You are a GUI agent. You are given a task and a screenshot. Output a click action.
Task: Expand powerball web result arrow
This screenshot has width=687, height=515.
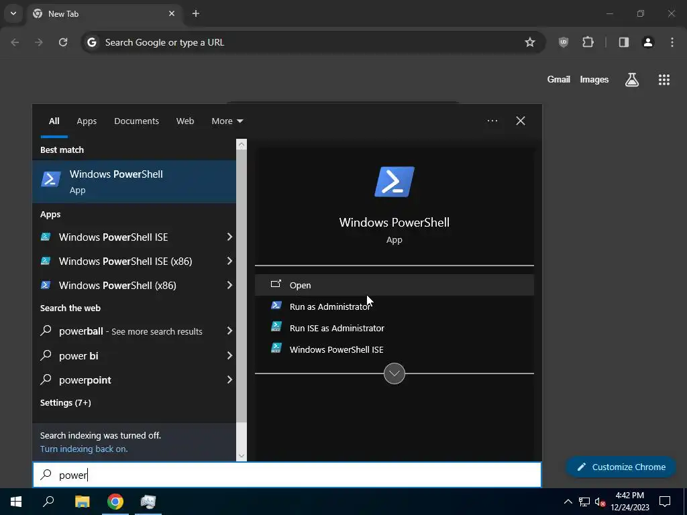[x=229, y=331]
